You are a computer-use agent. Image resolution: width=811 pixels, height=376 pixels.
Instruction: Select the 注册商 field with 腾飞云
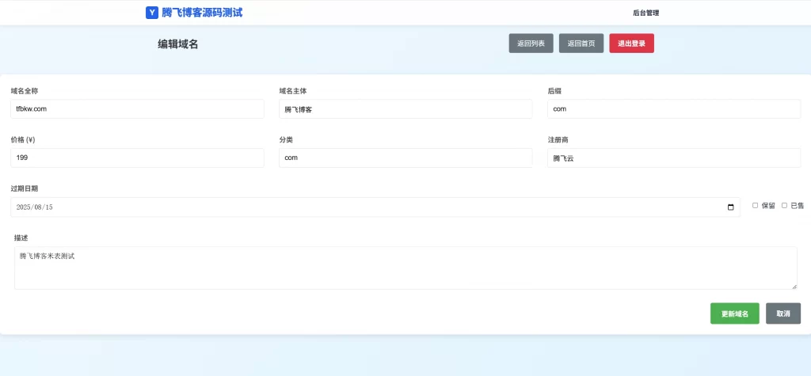[674, 158]
